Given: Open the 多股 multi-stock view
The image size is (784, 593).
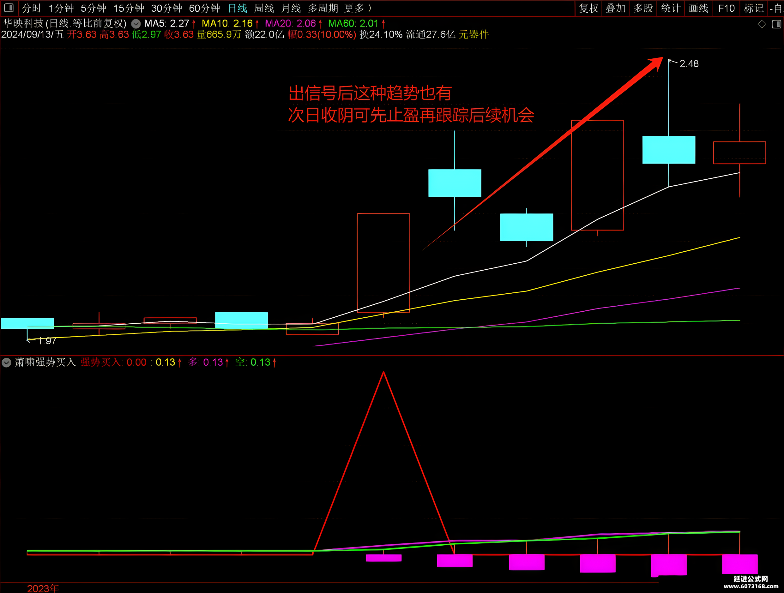Looking at the screenshot, I should pos(643,8).
